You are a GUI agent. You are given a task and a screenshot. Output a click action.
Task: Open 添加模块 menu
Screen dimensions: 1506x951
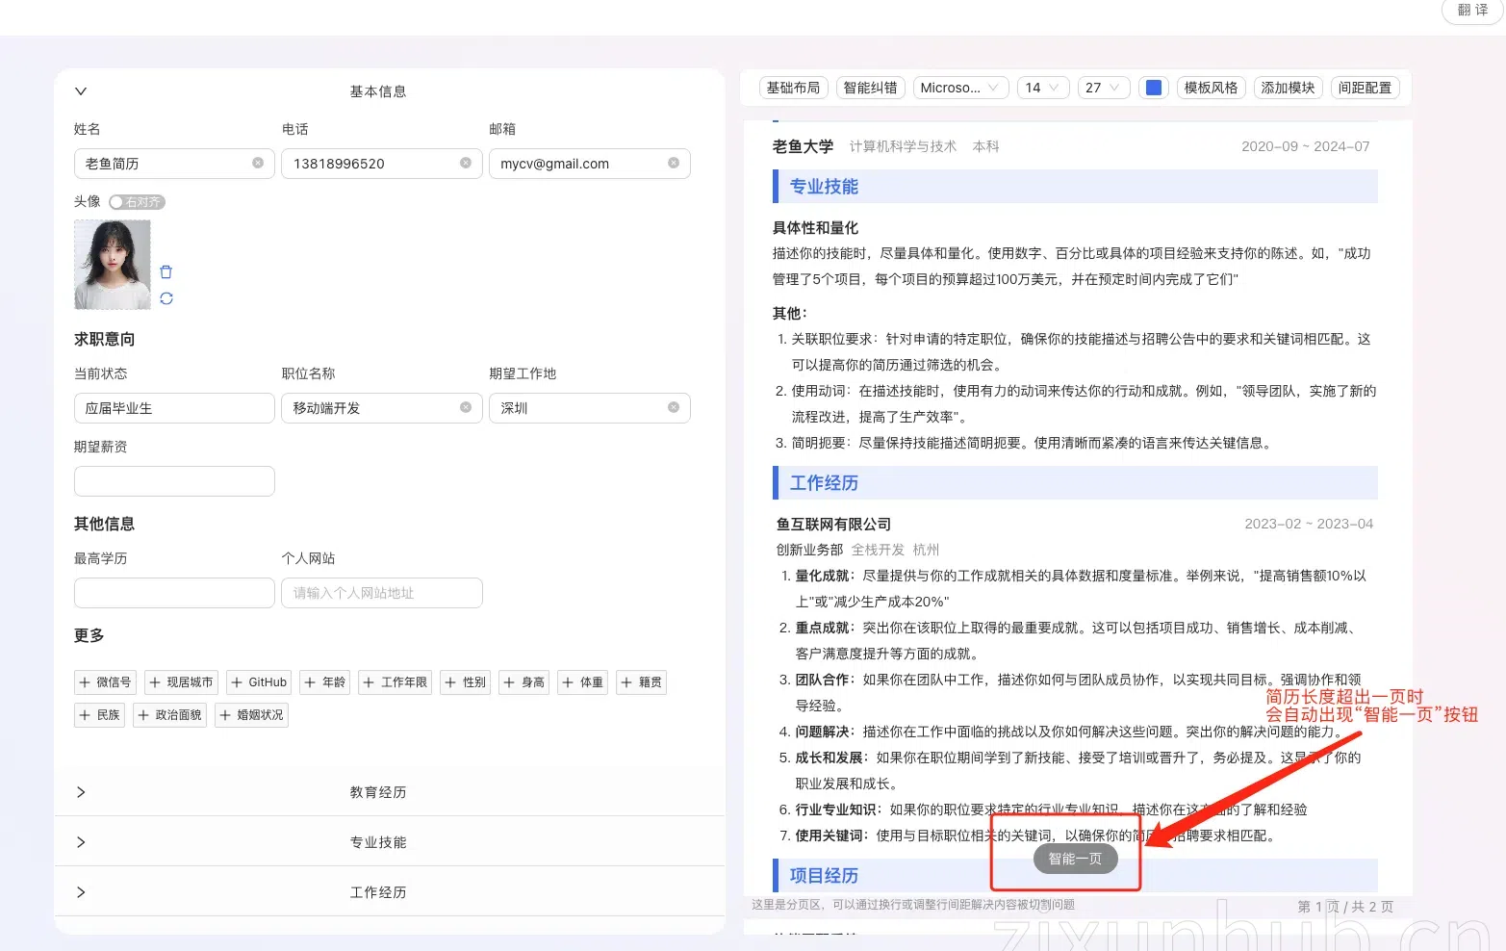pos(1288,88)
